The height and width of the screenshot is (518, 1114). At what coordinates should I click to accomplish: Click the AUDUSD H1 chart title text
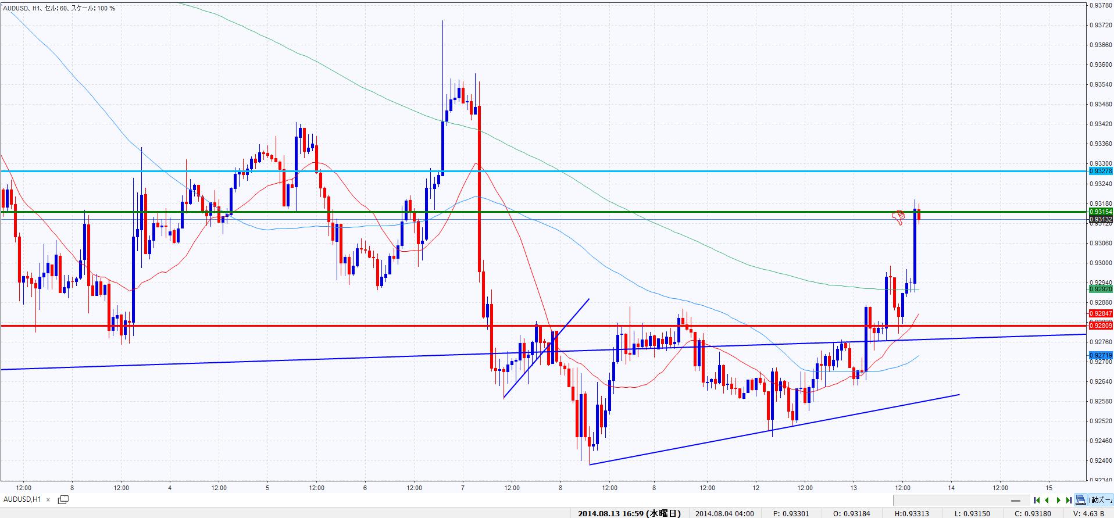58,8
